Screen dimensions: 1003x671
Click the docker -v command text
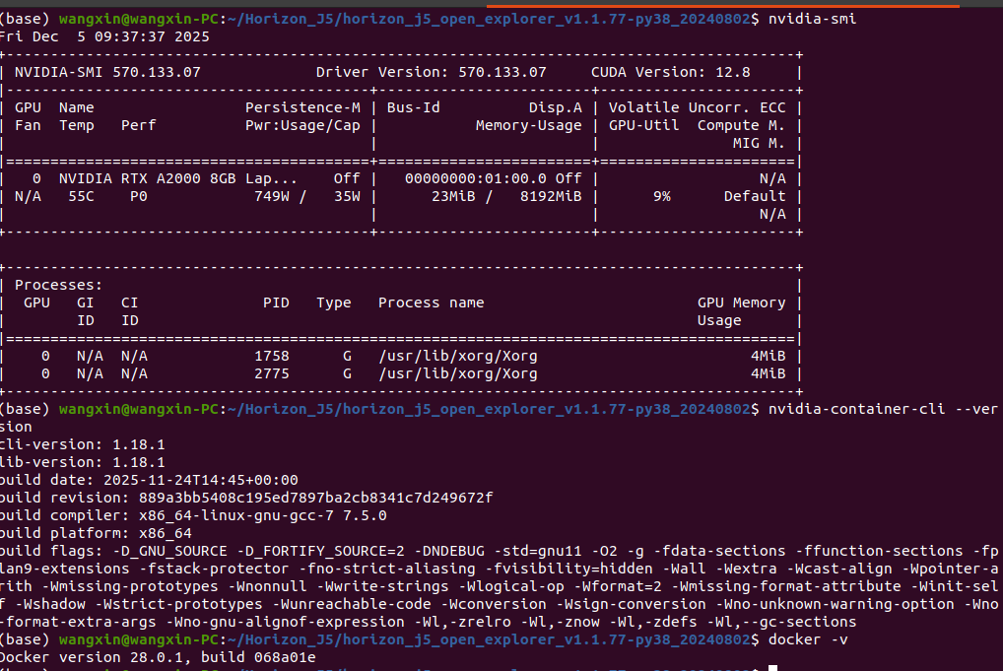coord(808,639)
